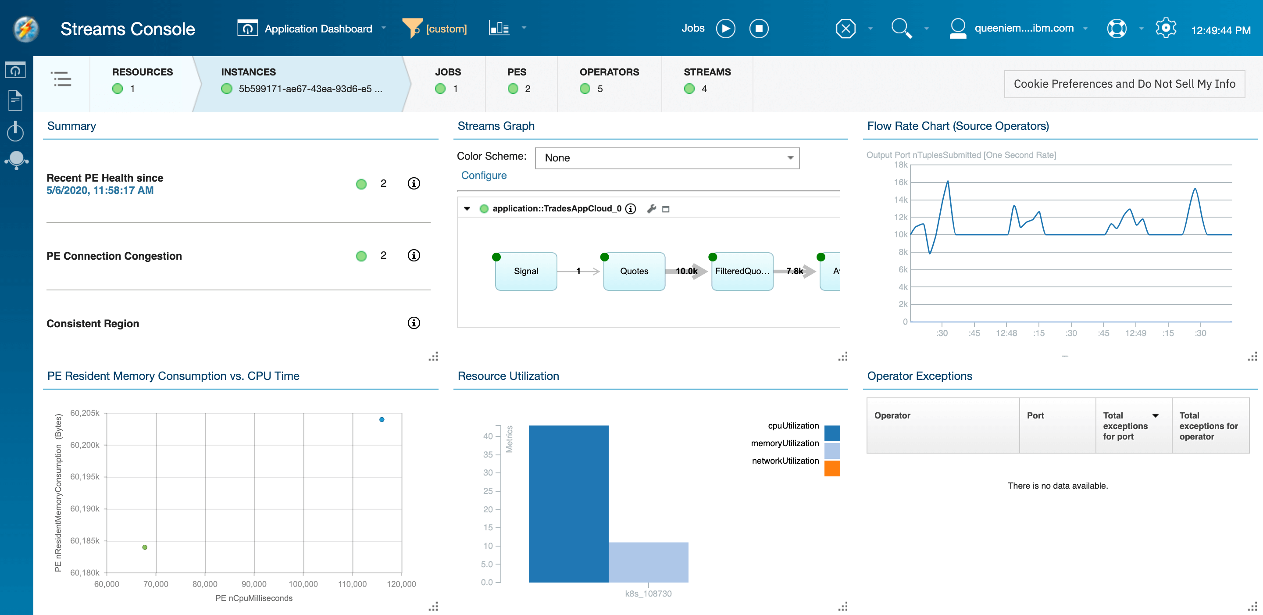1263x615 pixels.
Task: Open the search magnifier icon
Action: [x=901, y=29]
